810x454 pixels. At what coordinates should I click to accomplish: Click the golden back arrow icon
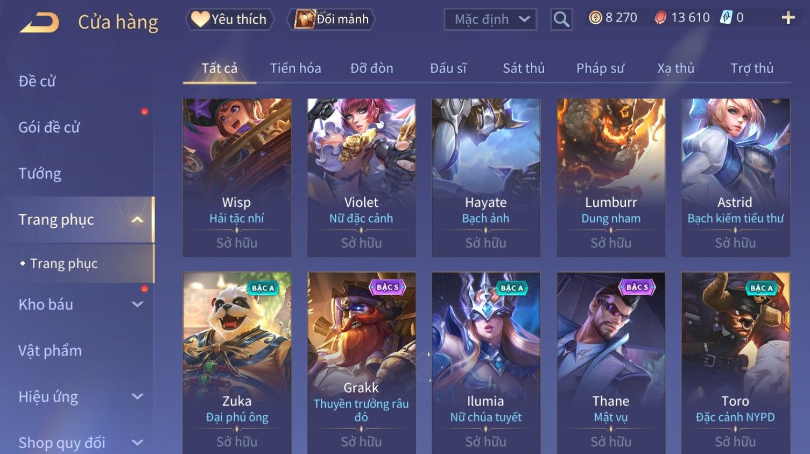(x=39, y=23)
